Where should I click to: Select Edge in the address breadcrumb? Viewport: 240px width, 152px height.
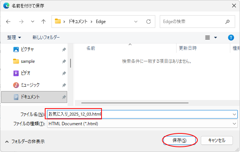[101, 22]
